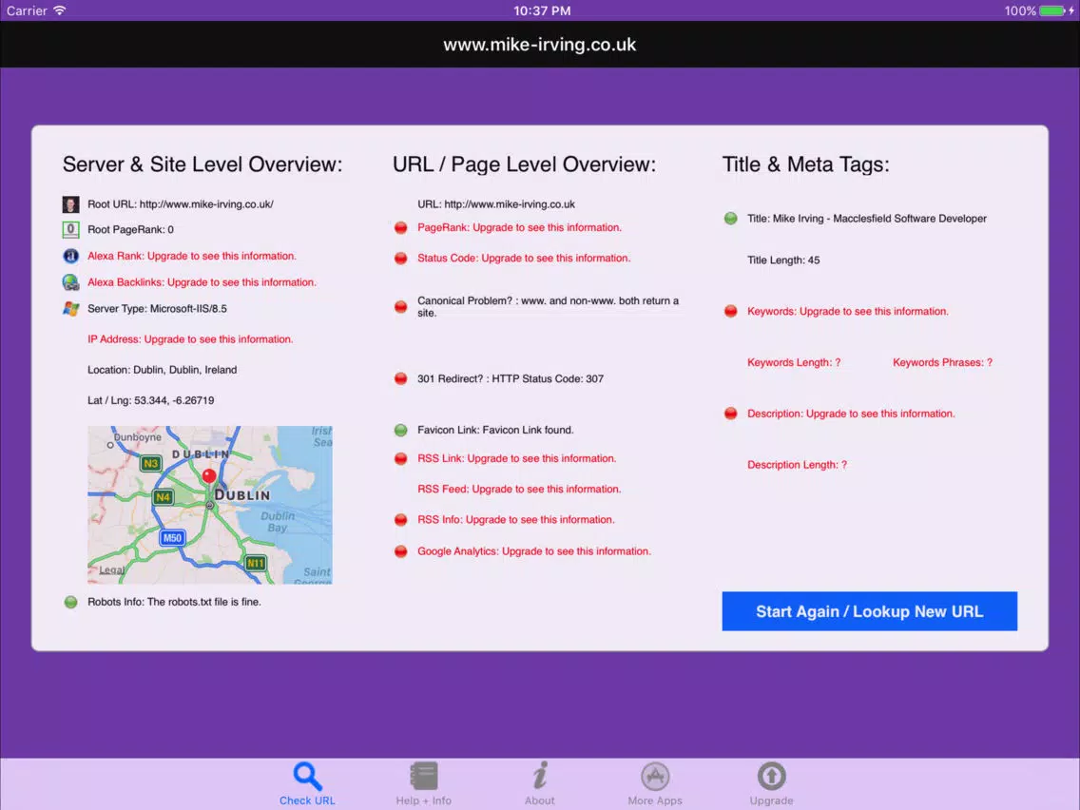Viewport: 1080px width, 810px height.
Task: Click the red Description indicator dot
Action: tap(731, 414)
